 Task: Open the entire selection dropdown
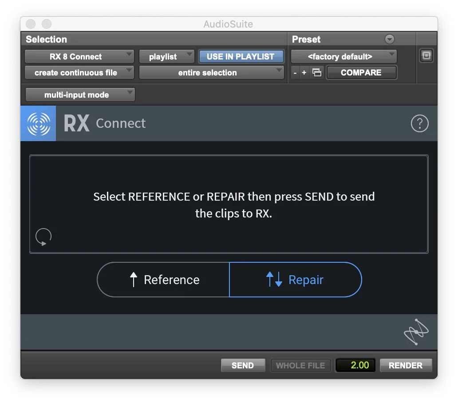point(212,72)
